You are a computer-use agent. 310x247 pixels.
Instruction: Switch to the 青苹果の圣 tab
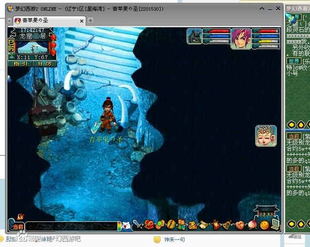point(49,20)
